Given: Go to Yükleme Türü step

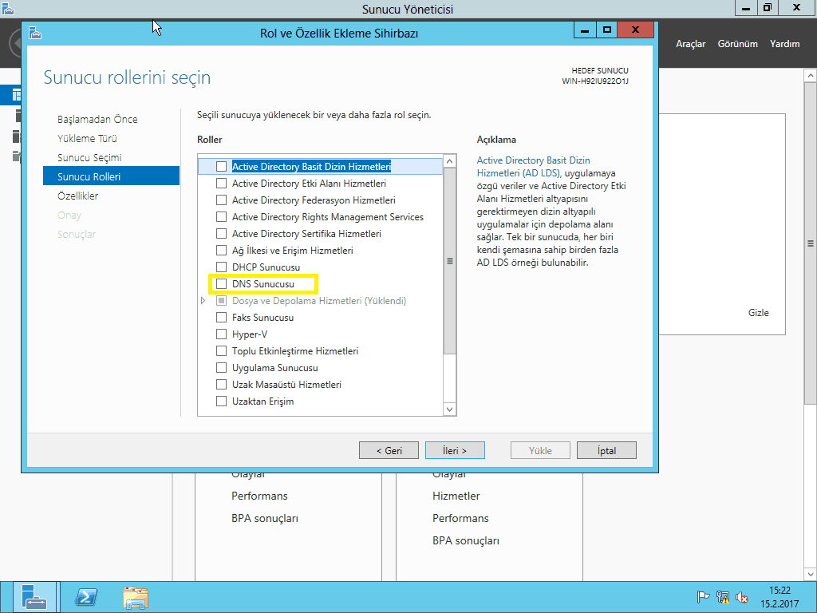Looking at the screenshot, I should [x=87, y=139].
